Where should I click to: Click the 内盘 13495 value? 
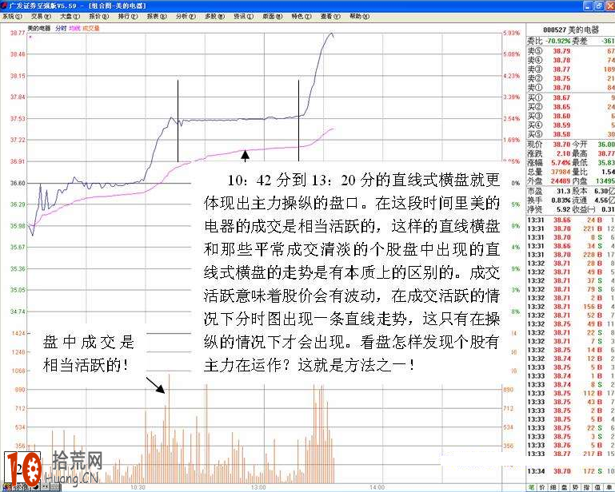[x=605, y=181]
